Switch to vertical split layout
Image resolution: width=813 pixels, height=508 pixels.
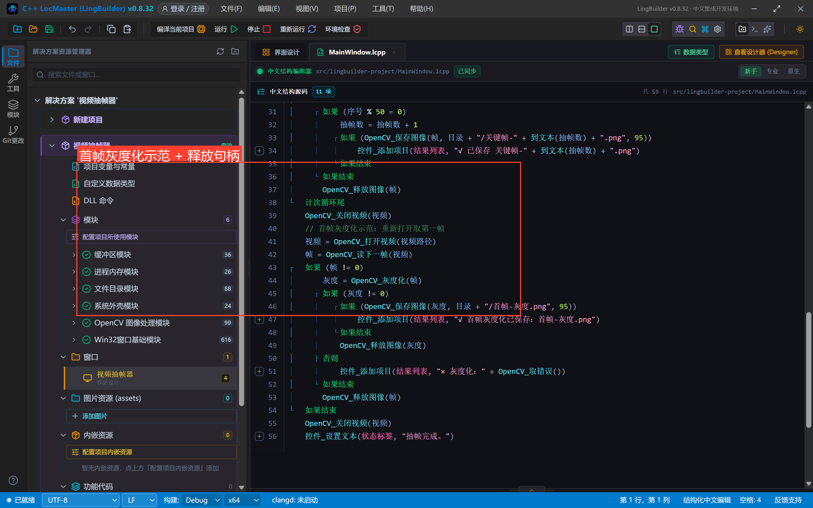tap(629, 29)
